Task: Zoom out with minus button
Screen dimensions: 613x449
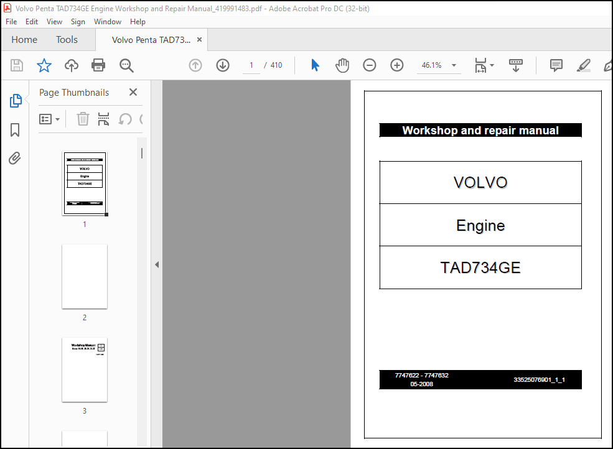Action: pos(370,65)
